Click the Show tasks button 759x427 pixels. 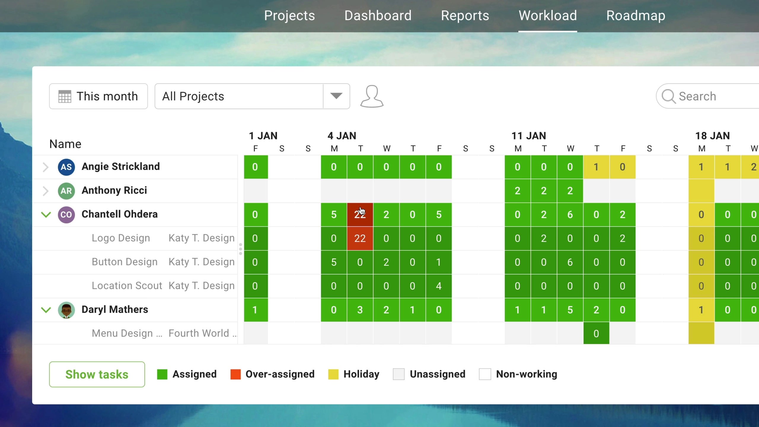pos(97,374)
